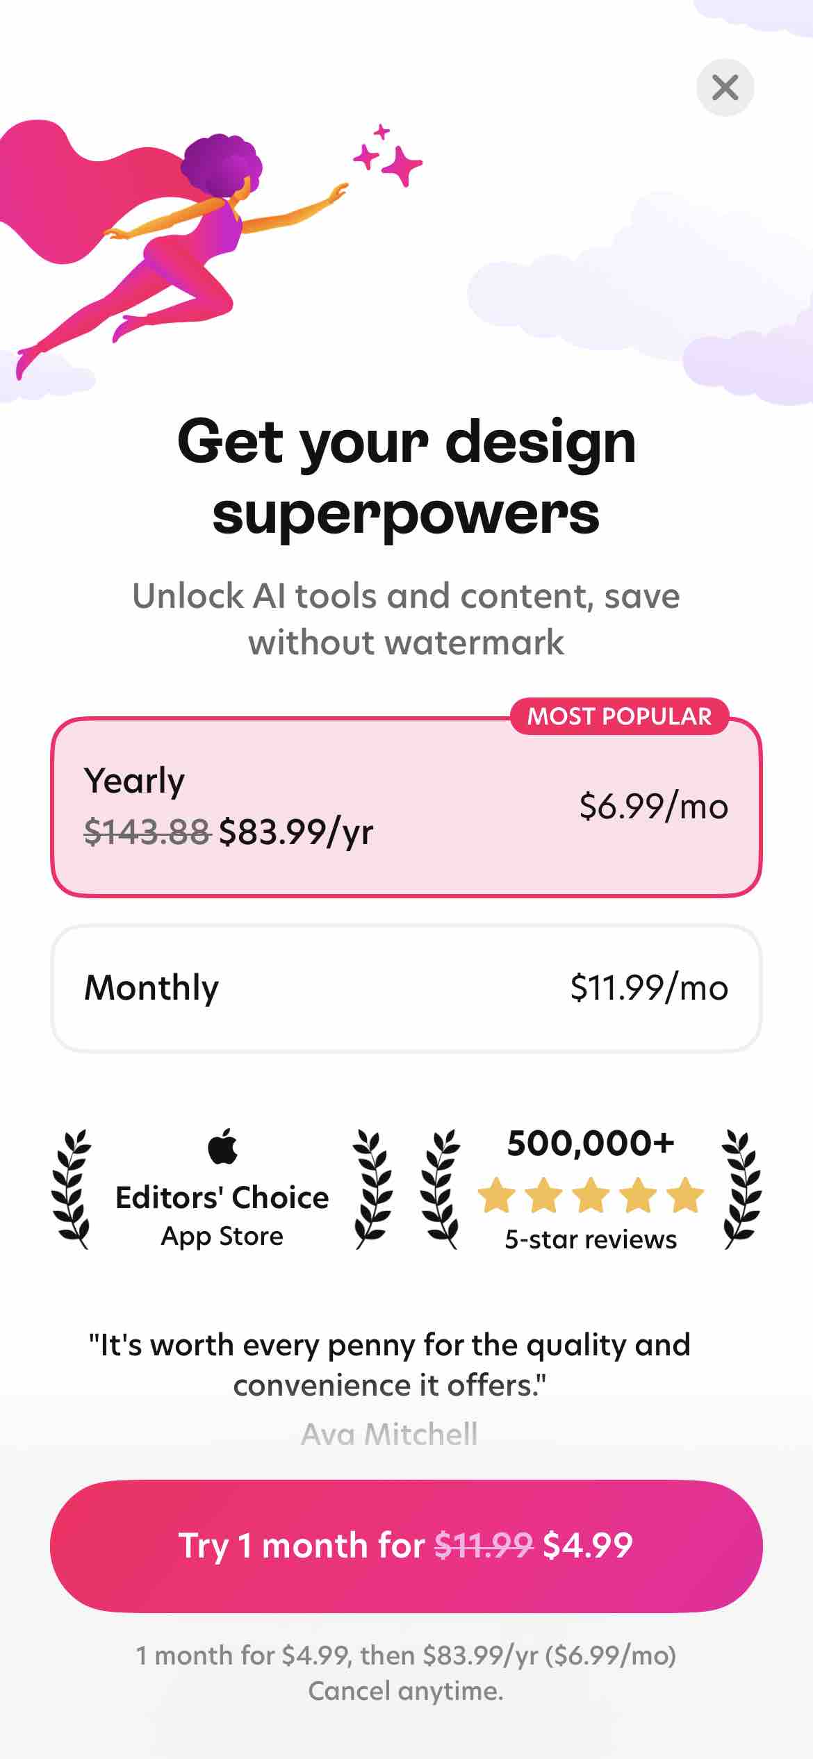Tap the laurel left of Editors' Choice

coord(71,1189)
